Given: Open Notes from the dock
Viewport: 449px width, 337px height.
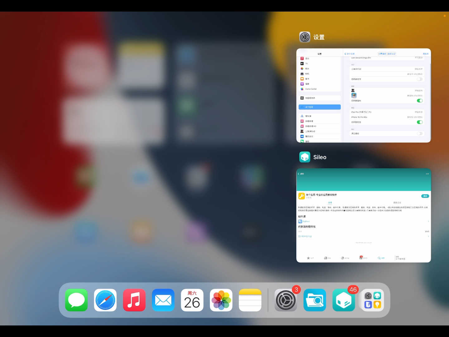Looking at the screenshot, I should [250, 300].
